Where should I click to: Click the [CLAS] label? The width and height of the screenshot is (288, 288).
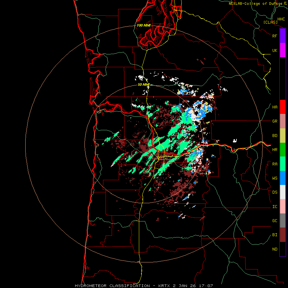point(270,22)
